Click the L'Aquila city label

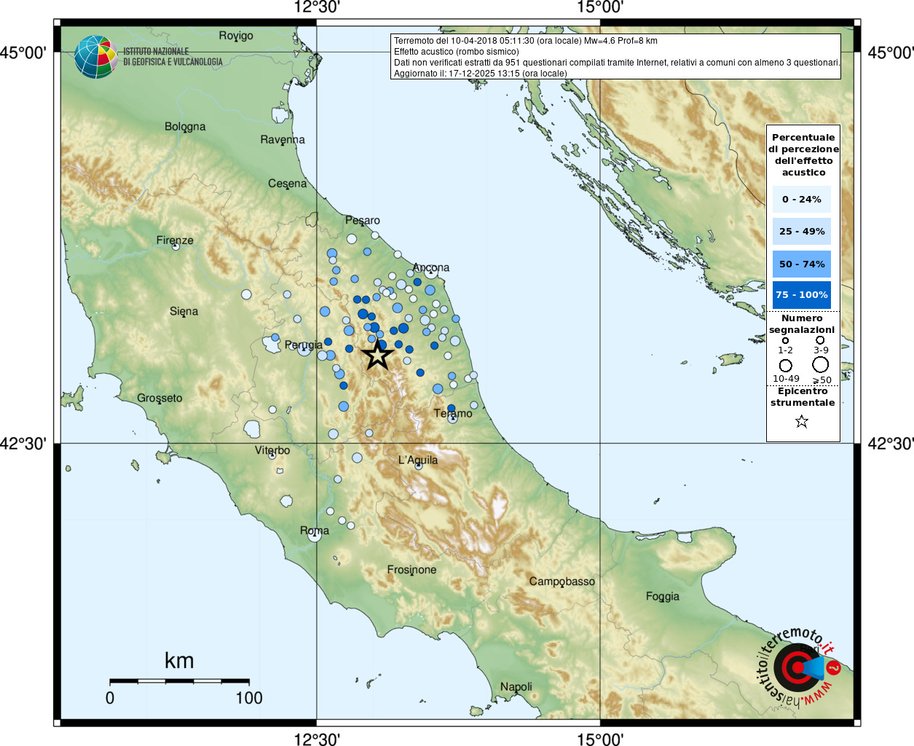tap(418, 460)
